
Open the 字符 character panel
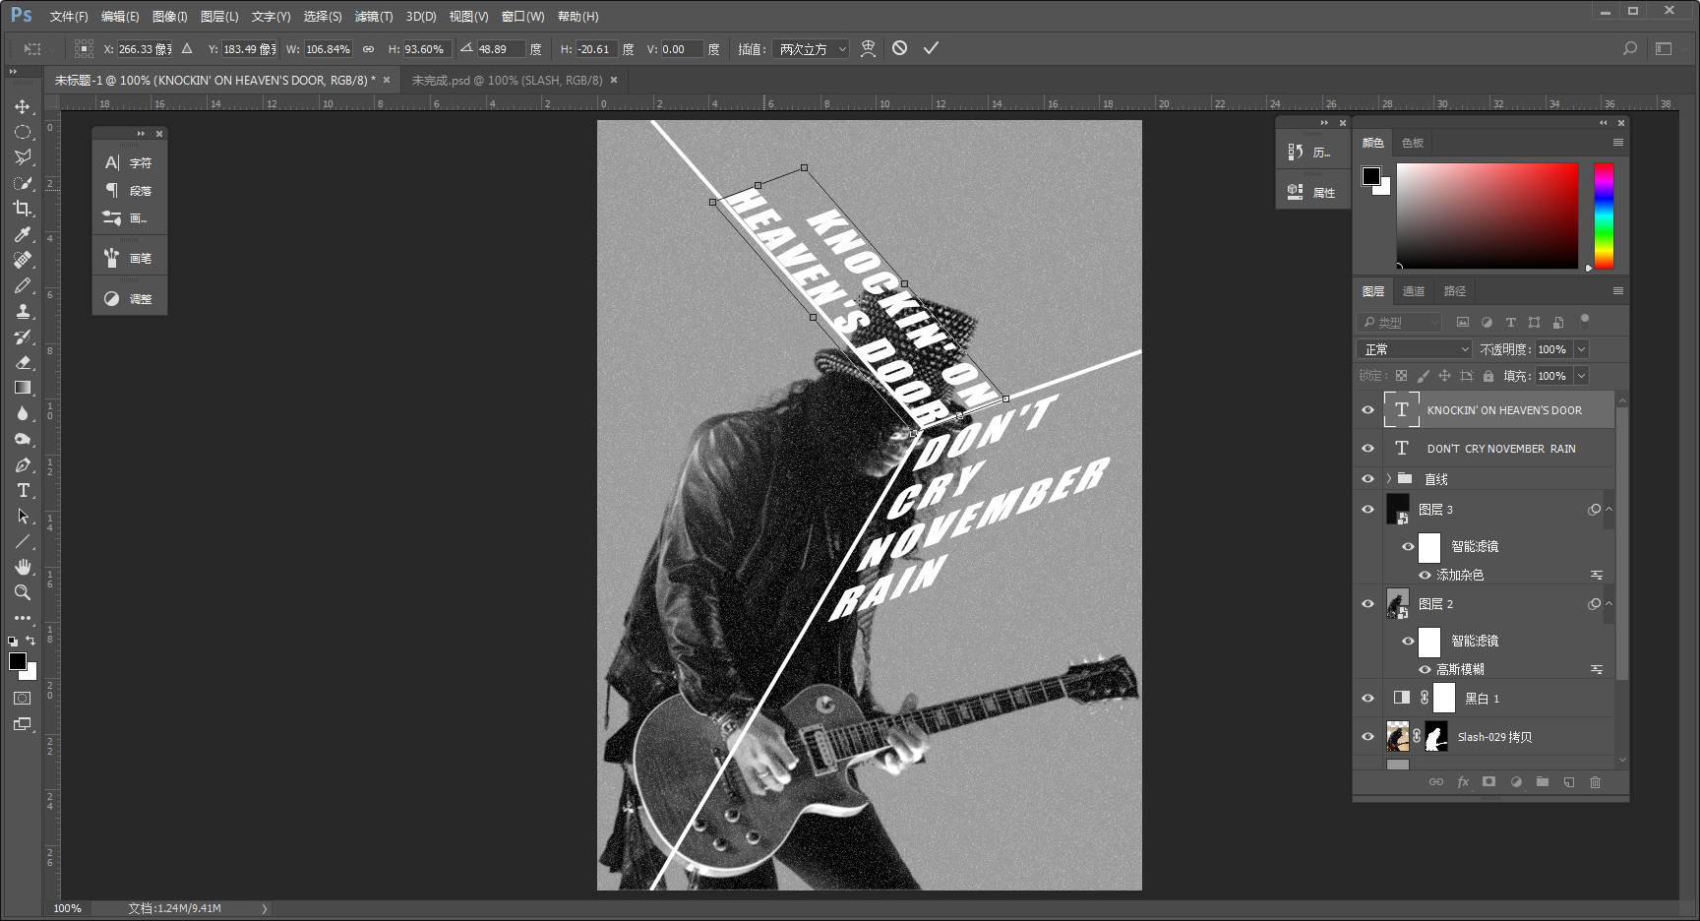click(130, 163)
